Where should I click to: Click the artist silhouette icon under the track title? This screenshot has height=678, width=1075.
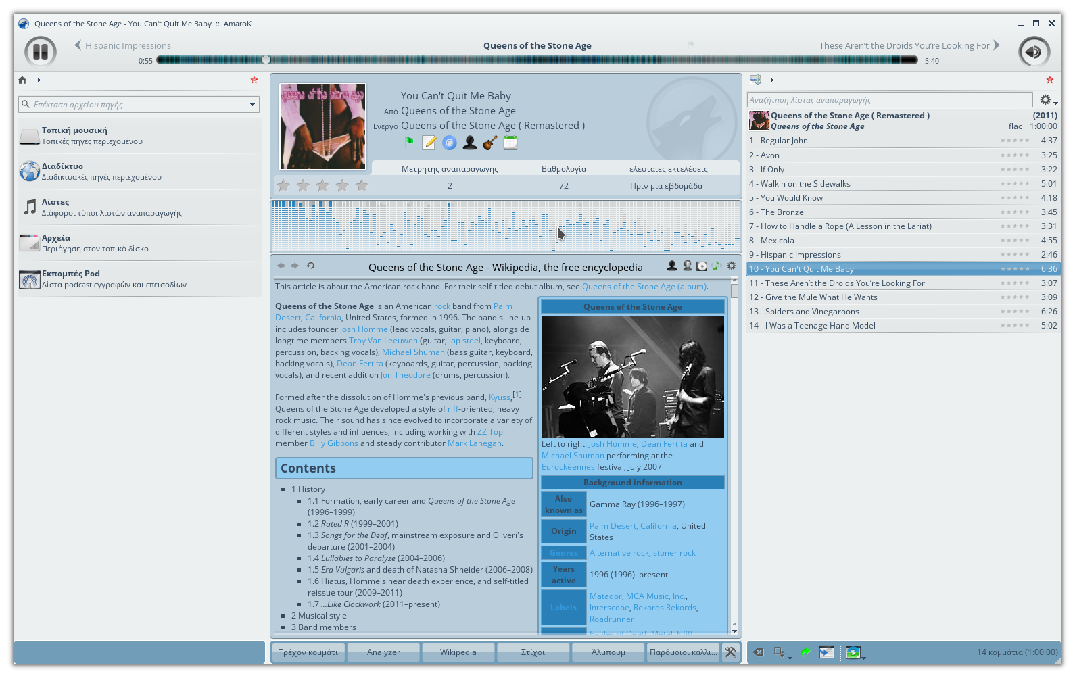coord(470,143)
